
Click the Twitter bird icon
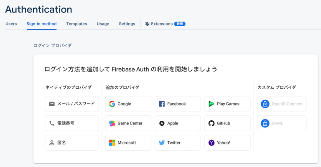[x=162, y=143]
